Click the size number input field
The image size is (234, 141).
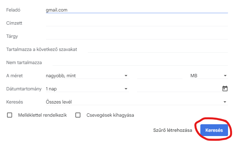[159, 76]
